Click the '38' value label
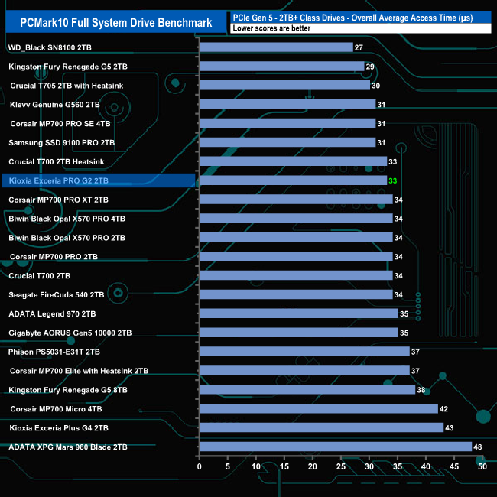Viewport: 497px width, 497px height. [x=421, y=390]
